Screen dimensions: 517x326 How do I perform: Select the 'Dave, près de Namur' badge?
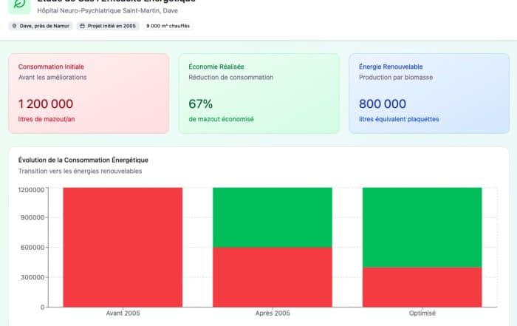pyautogui.click(x=40, y=26)
